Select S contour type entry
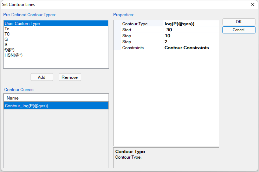 click(6, 45)
